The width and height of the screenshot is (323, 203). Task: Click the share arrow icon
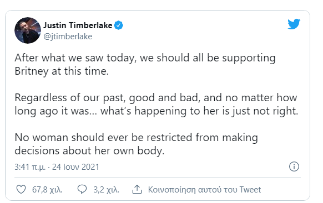point(137,189)
